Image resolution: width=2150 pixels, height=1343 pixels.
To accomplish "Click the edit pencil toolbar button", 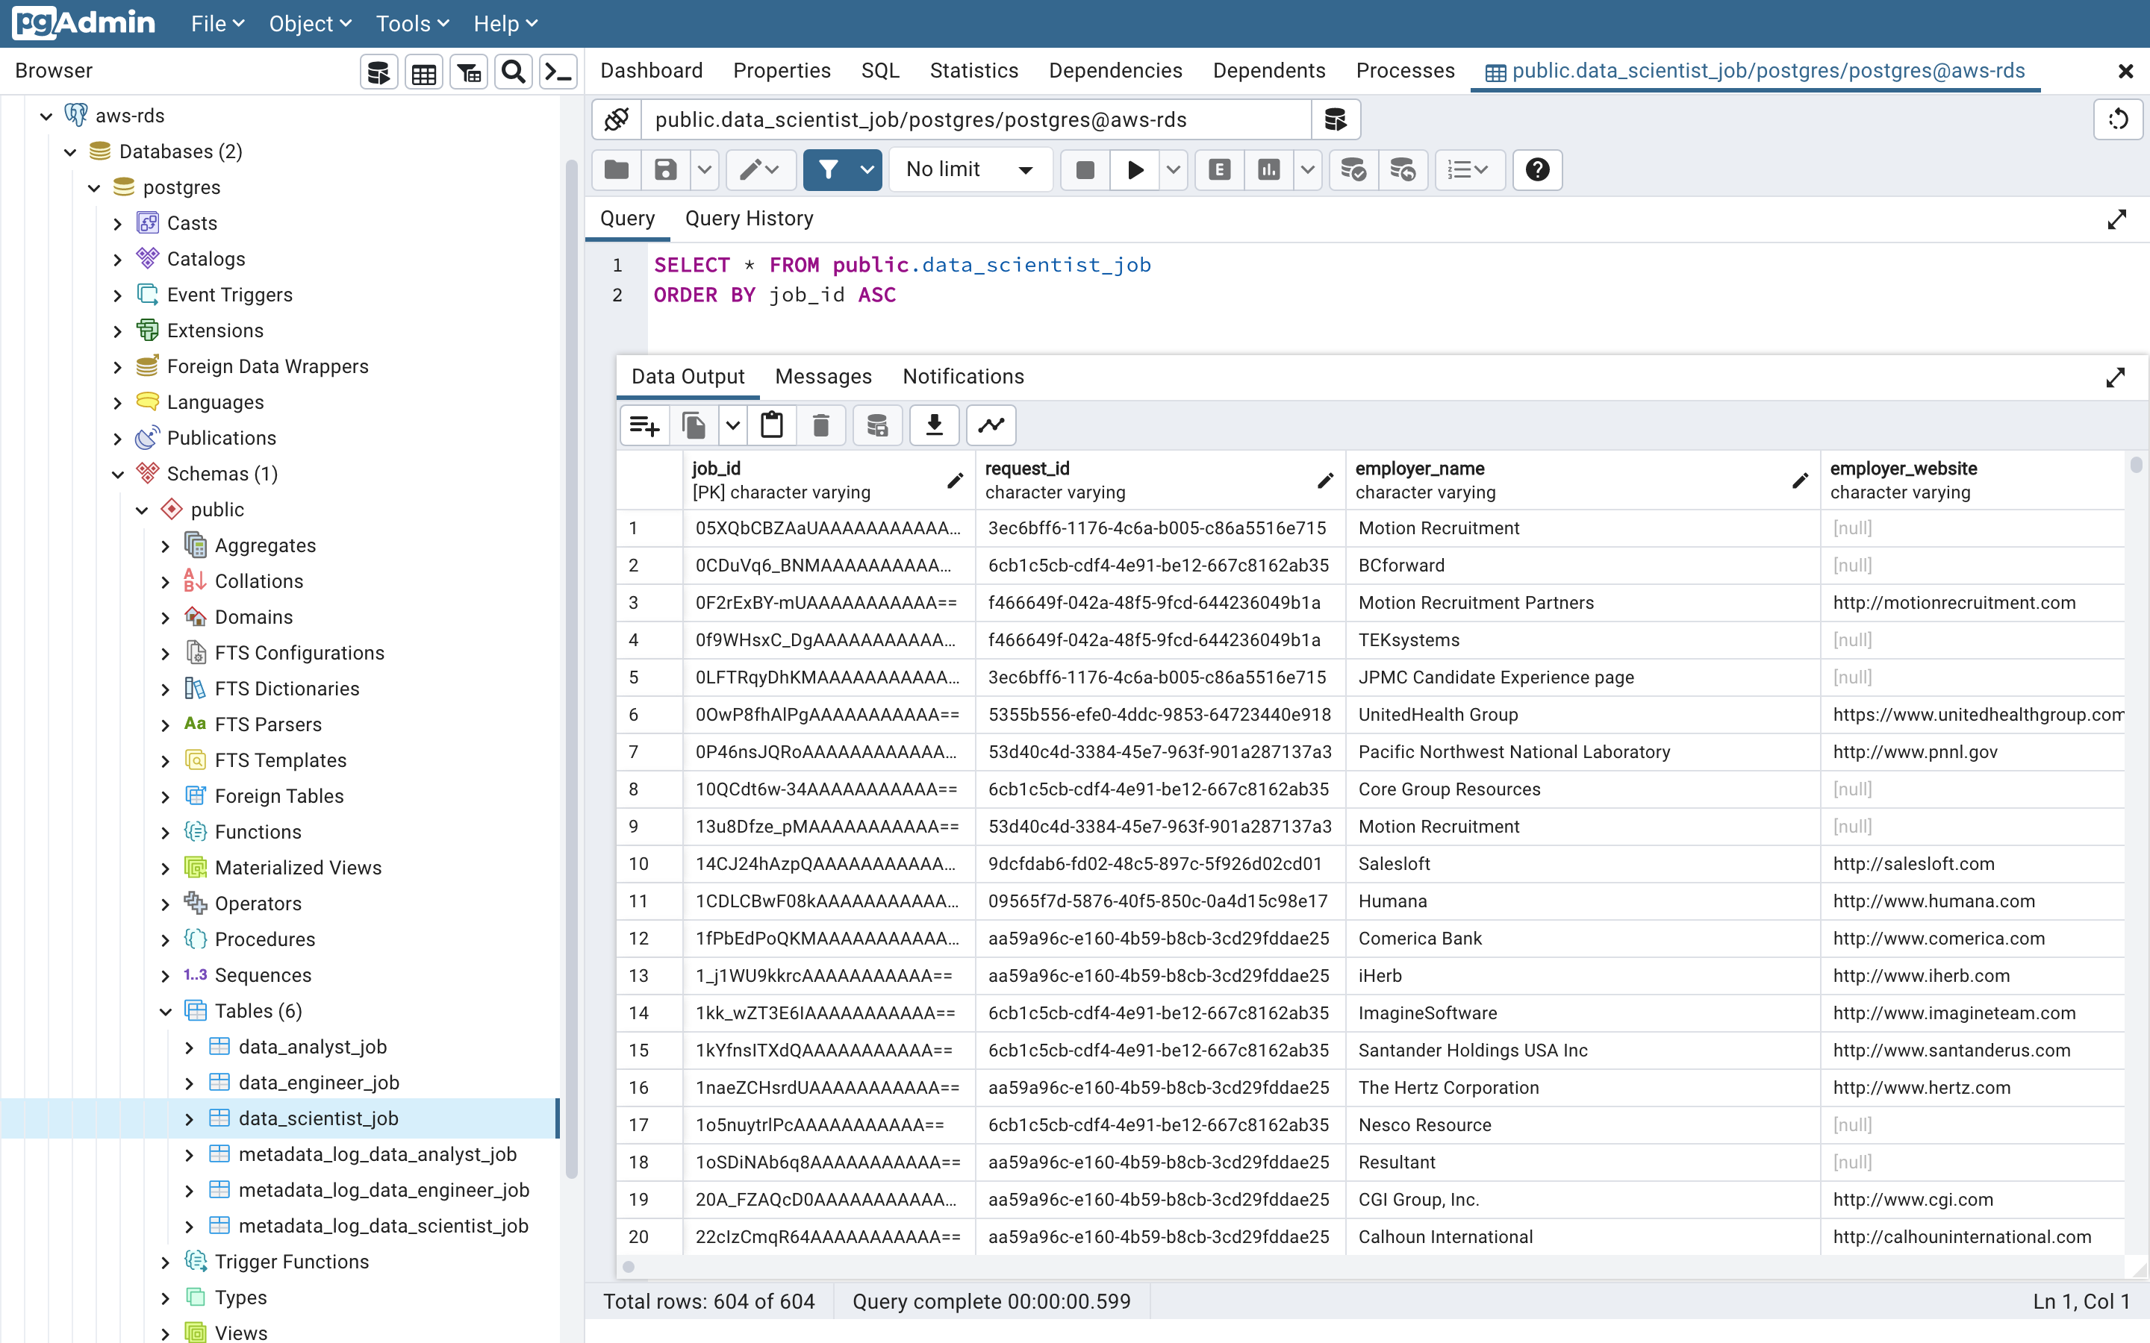I will [x=760, y=169].
